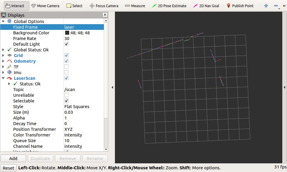The height and width of the screenshot is (172, 287).
Task: Click the Rename button
Action: [95, 159]
